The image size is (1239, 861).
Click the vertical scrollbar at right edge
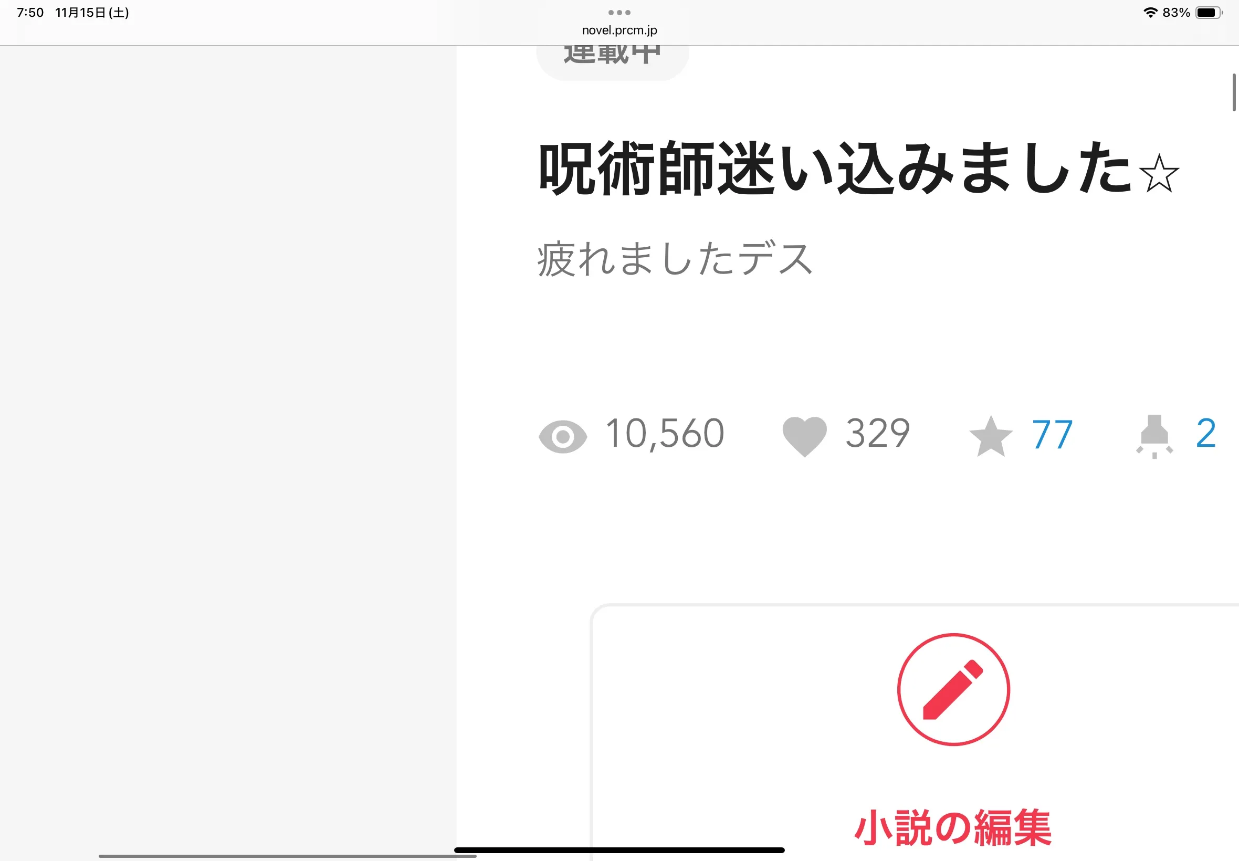click(1234, 92)
